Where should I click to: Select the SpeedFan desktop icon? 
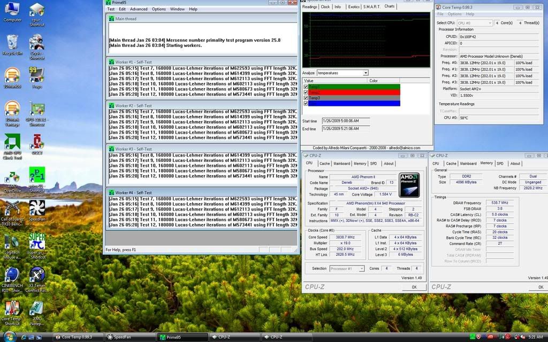(x=37, y=211)
